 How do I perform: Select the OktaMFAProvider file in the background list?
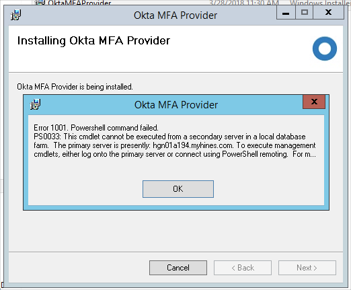79,3
